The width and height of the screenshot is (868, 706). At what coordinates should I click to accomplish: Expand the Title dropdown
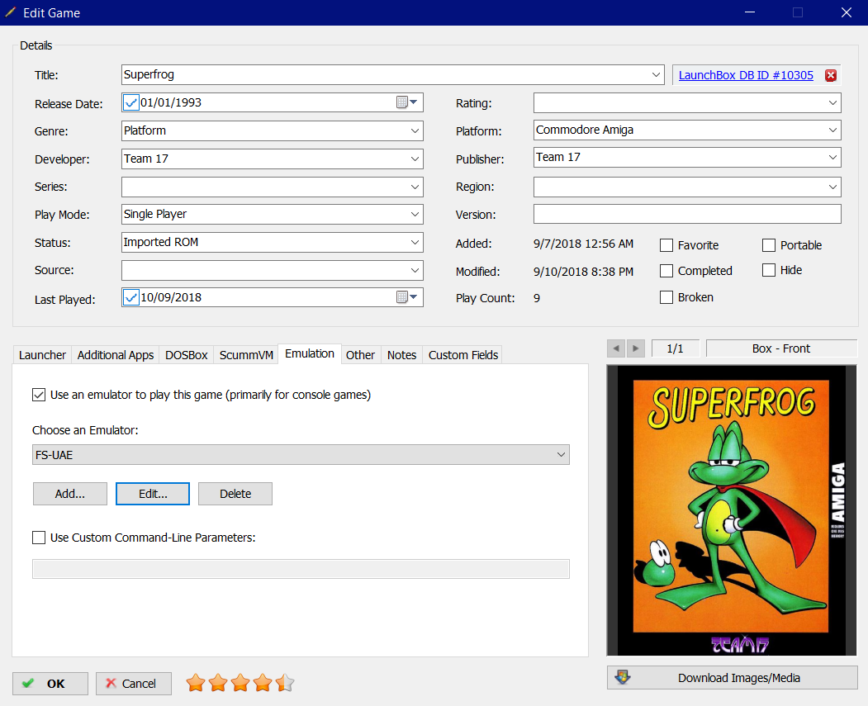(x=656, y=74)
